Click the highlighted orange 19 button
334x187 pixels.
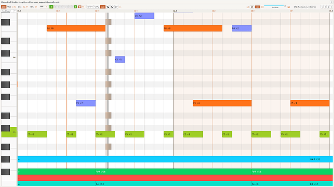pos(258,7)
